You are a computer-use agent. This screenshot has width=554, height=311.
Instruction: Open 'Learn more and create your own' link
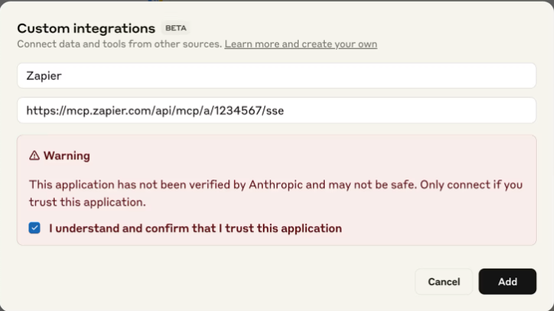[x=301, y=44]
